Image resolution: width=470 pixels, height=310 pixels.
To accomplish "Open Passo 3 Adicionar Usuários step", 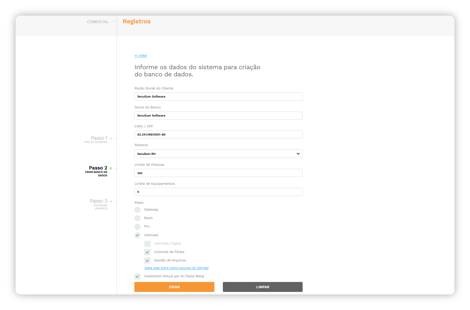I will (x=99, y=204).
